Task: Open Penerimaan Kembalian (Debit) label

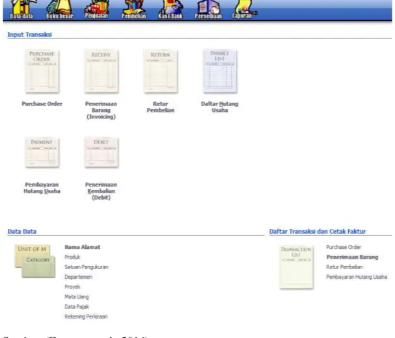Action: (101, 191)
